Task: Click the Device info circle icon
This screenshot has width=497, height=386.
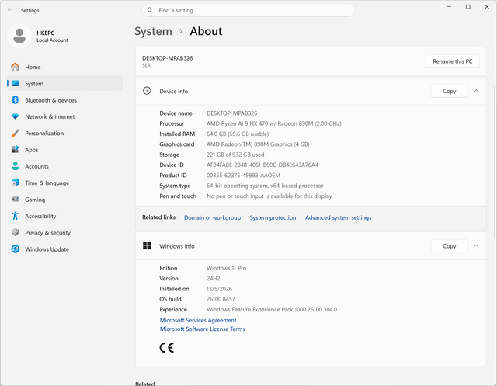Action: (147, 91)
